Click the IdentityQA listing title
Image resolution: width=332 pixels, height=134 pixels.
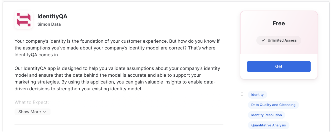52,16
